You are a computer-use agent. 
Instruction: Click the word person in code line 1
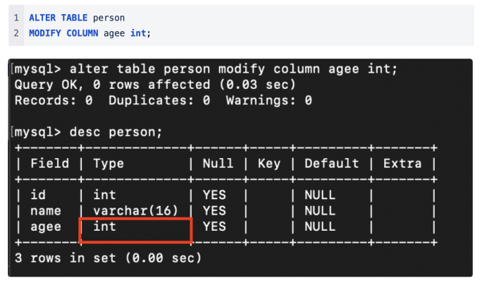coord(109,18)
